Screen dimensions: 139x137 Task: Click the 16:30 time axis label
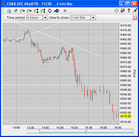pos(118,128)
